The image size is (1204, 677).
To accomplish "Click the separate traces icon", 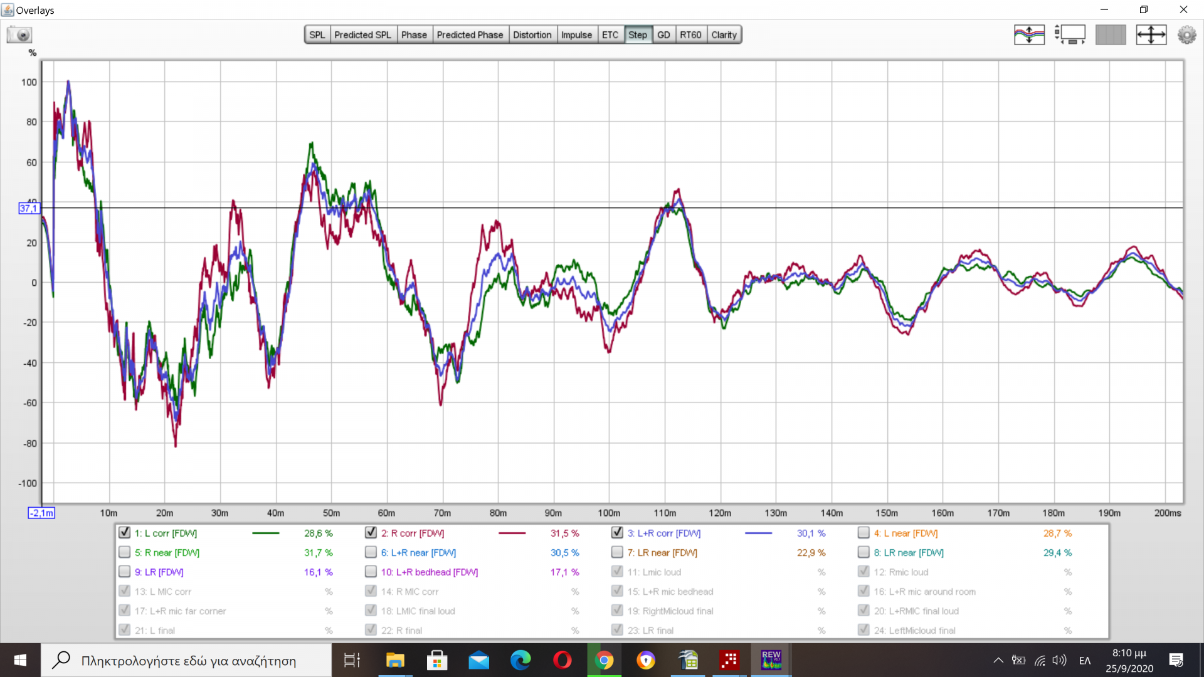I will [x=1029, y=34].
